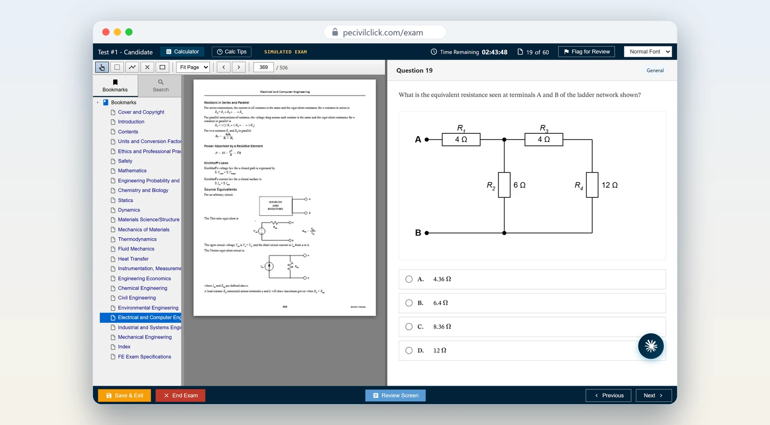Flag this question for review
The height and width of the screenshot is (425, 770).
pyautogui.click(x=586, y=52)
